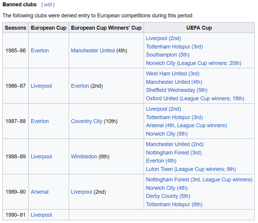258x223 pixels.
Task: Open Sheffield Wednesday (5th) link
Action: point(177,90)
